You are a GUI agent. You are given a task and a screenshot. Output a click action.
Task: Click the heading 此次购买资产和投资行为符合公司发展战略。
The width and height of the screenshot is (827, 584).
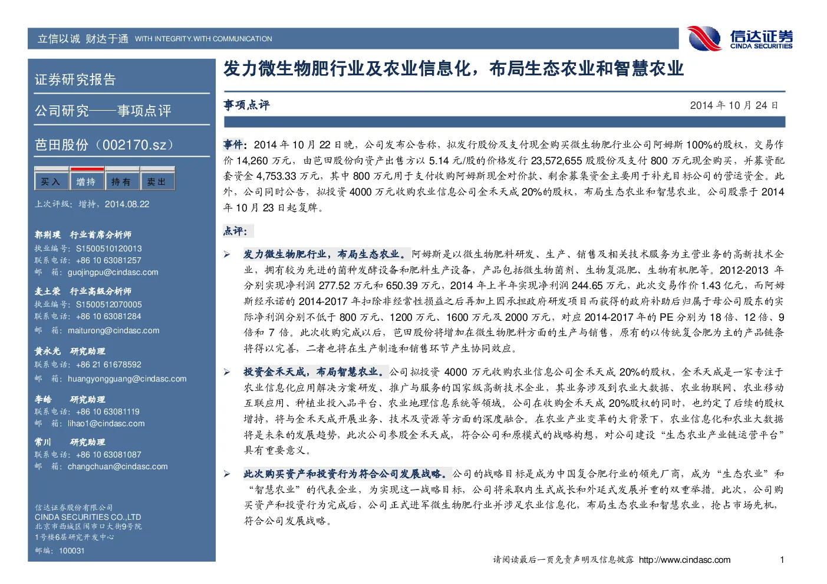pyautogui.click(x=347, y=474)
